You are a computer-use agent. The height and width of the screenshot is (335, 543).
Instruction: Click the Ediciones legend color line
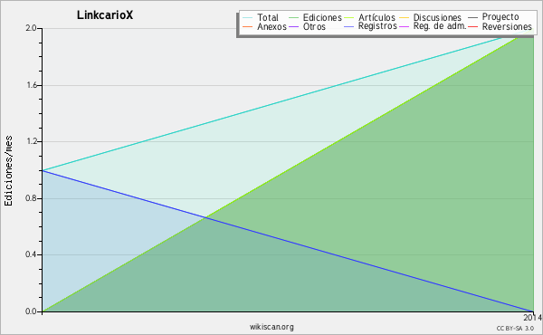point(293,17)
